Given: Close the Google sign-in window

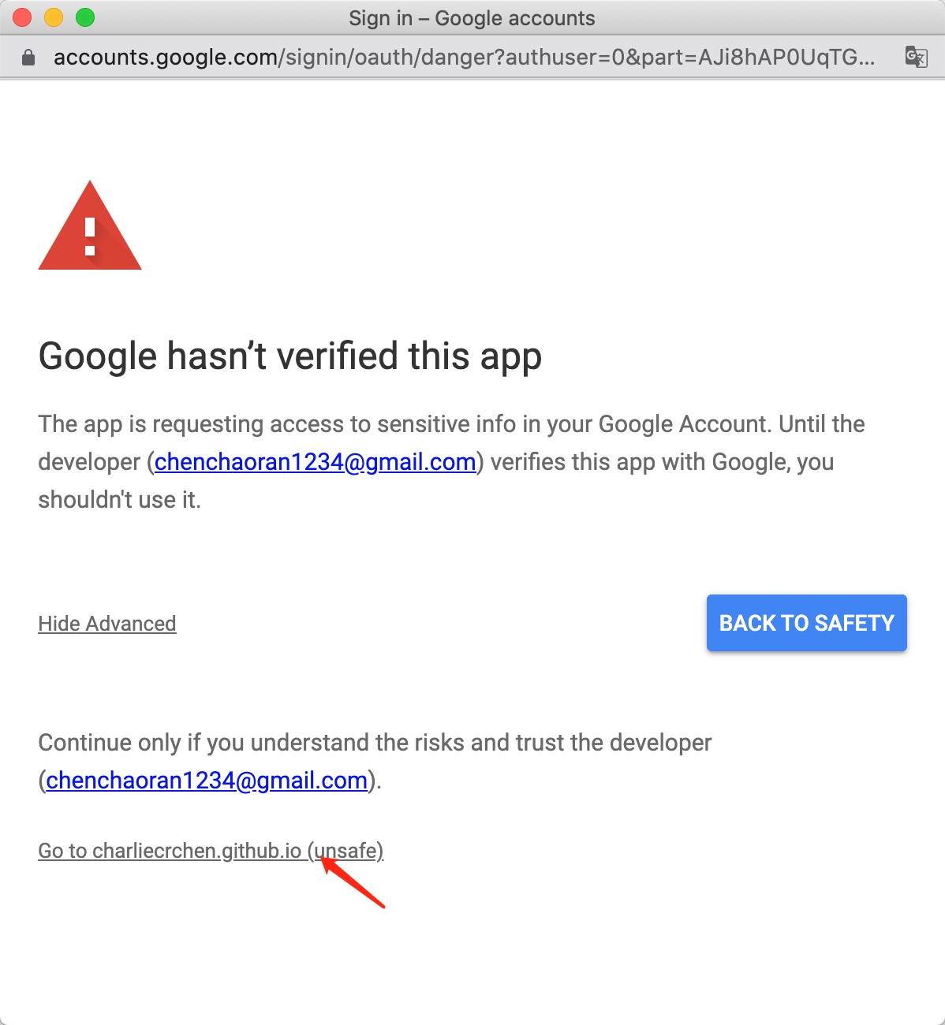Looking at the screenshot, I should point(23,17).
